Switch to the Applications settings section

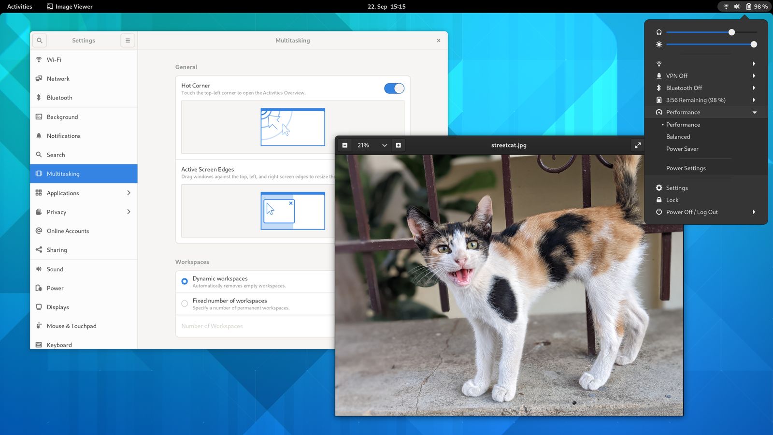tap(63, 193)
